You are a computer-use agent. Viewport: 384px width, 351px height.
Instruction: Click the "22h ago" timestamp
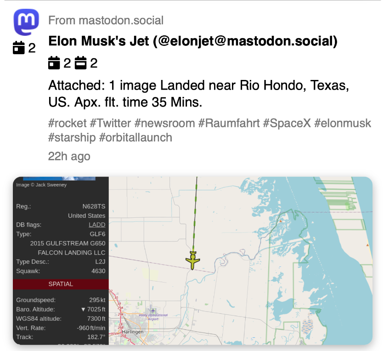pyautogui.click(x=69, y=156)
